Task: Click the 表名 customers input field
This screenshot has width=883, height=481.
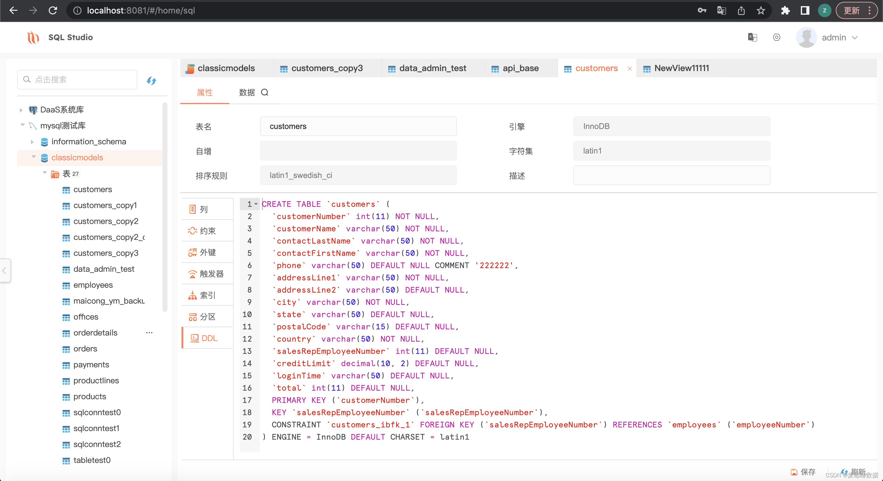Action: [x=358, y=127]
